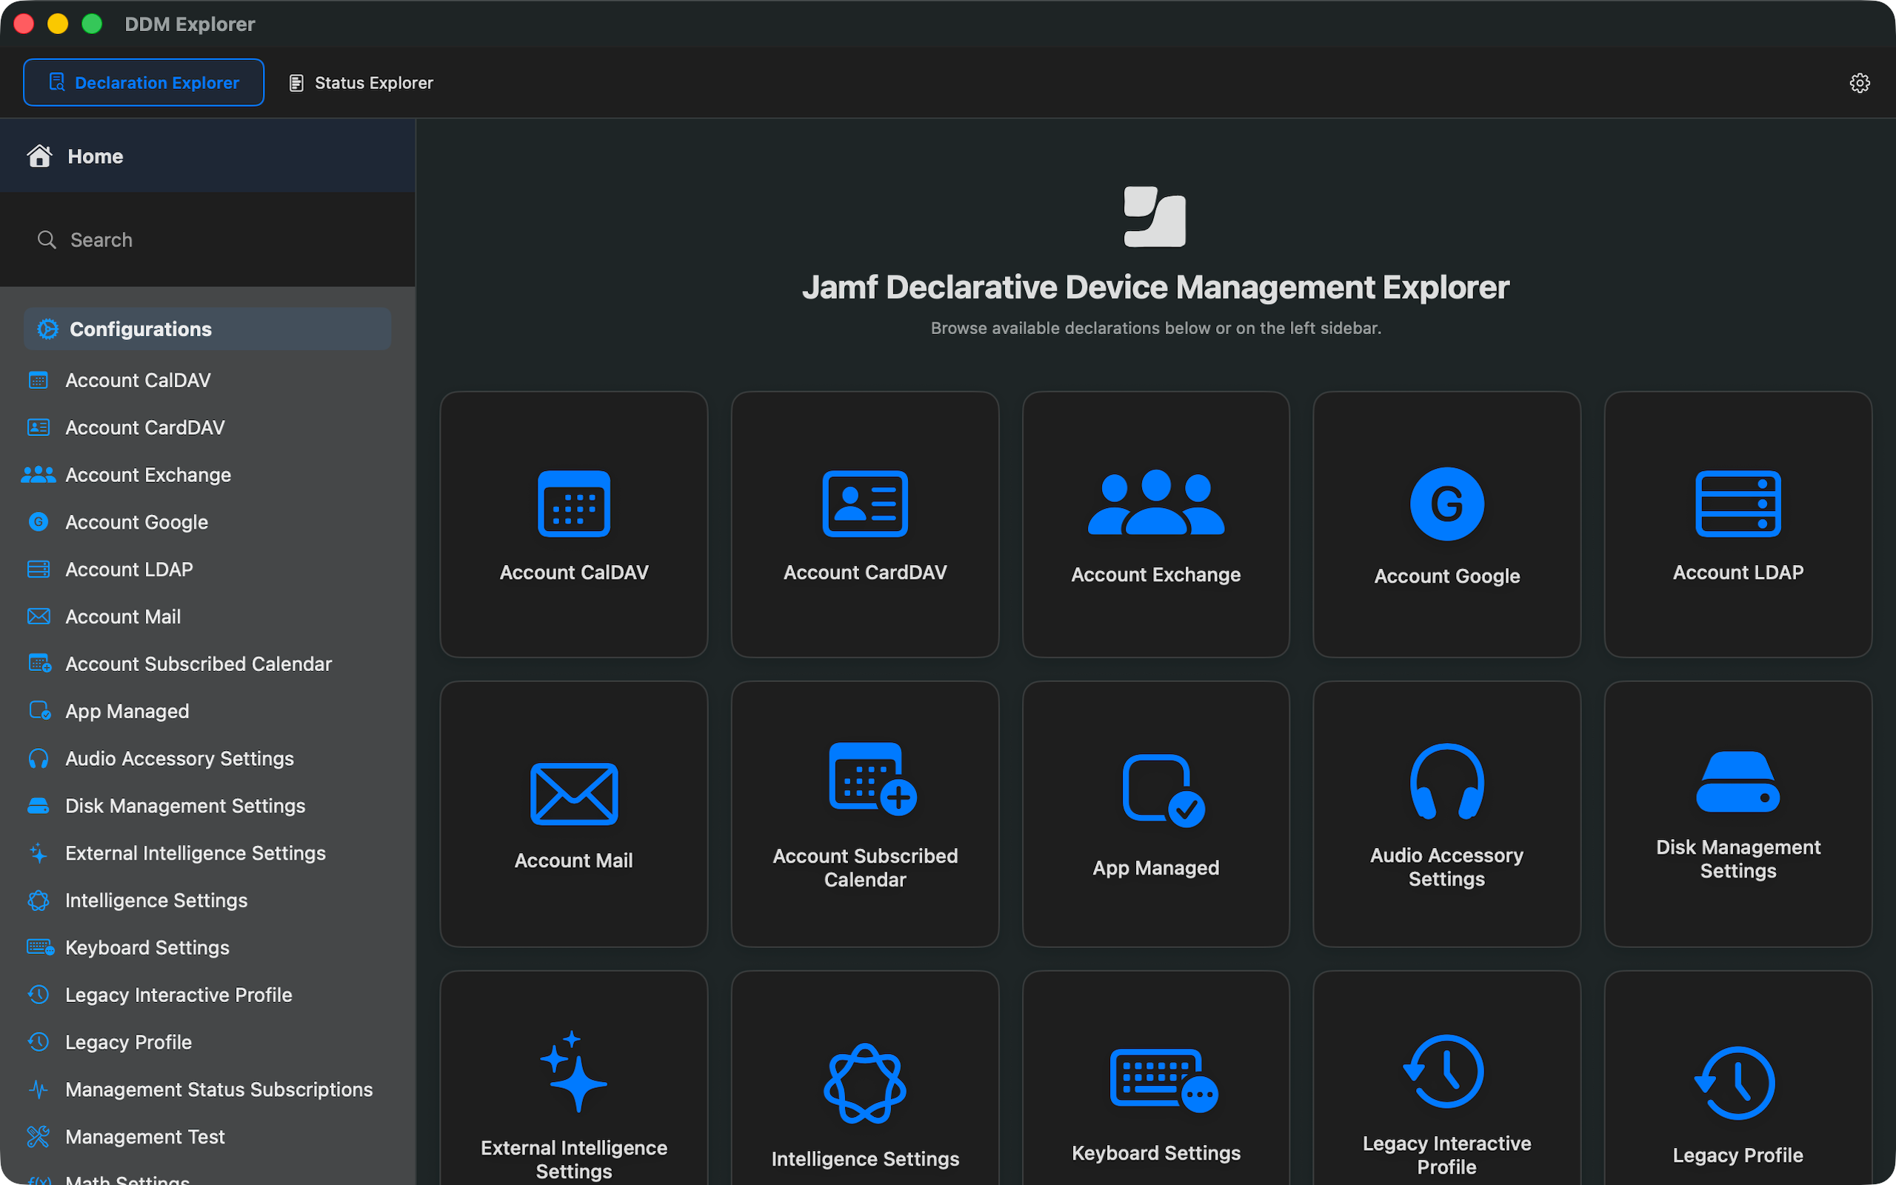Select Account Subscribed Calendar sidebar text
The height and width of the screenshot is (1185, 1896).
(x=198, y=664)
